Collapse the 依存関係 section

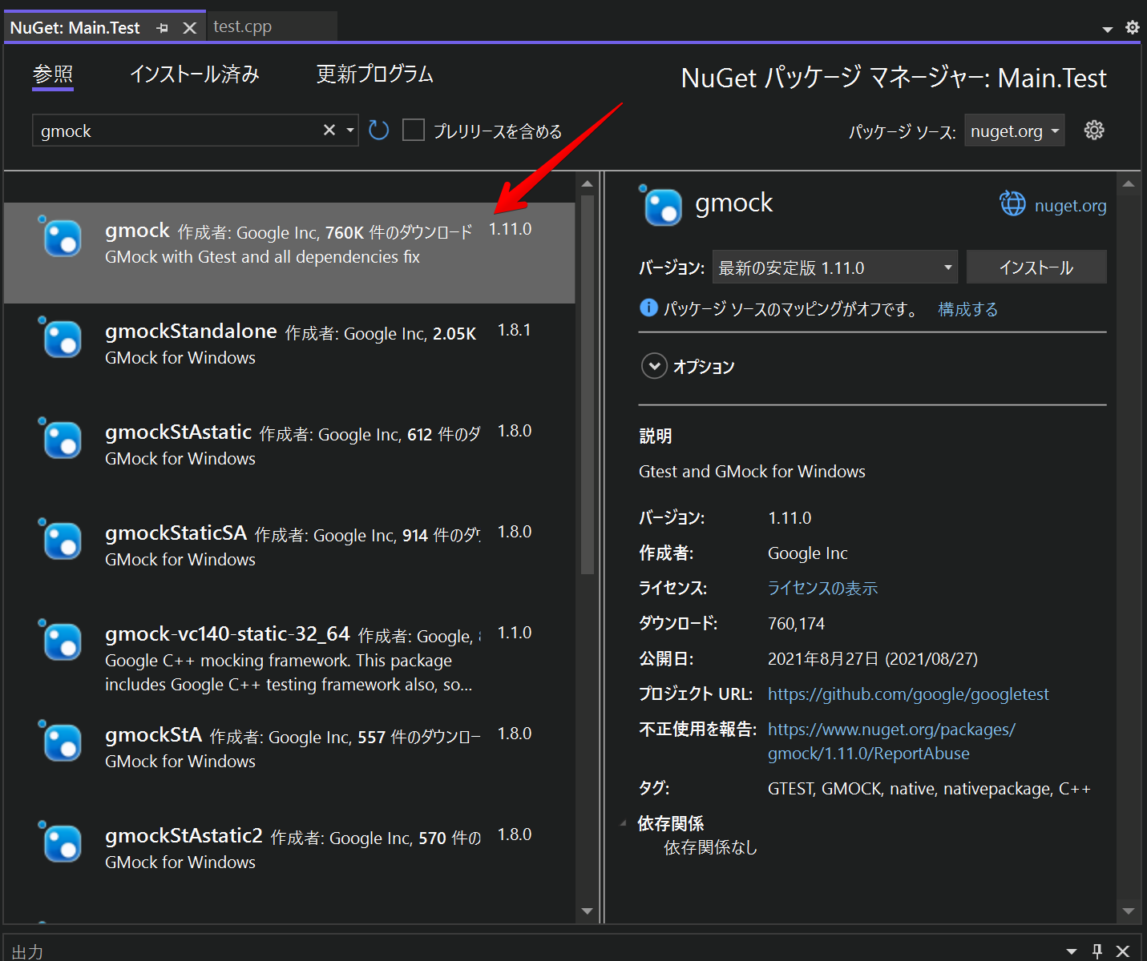(624, 823)
